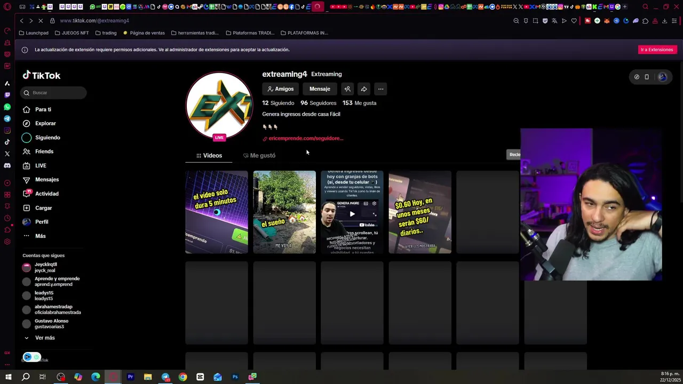The height and width of the screenshot is (384, 683).
Task: Open the TikTok logo home link
Action: [42, 75]
